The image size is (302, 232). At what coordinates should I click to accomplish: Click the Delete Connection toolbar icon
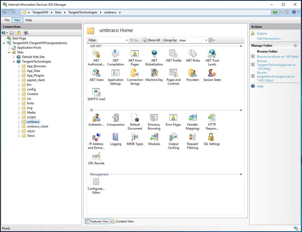[26, 33]
